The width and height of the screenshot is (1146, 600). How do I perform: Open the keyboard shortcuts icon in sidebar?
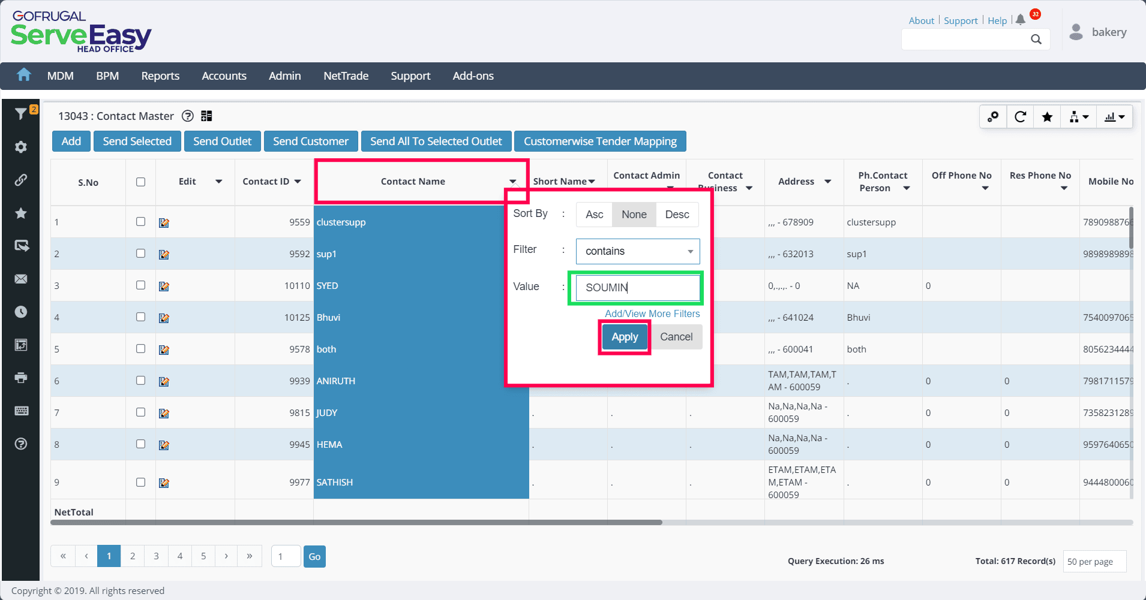click(x=21, y=411)
